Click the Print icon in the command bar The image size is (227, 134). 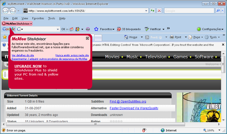click(x=172, y=37)
